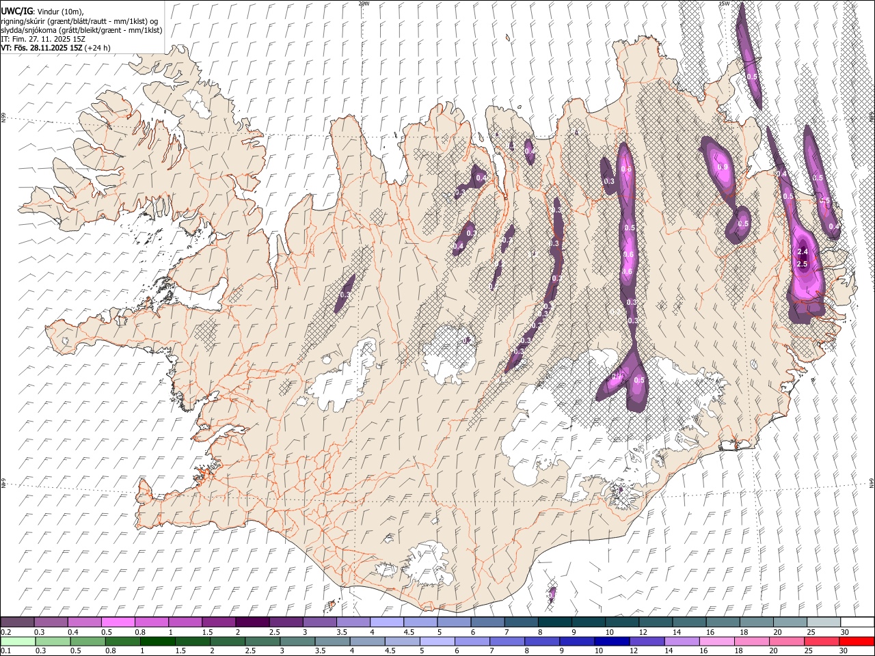Select the bright pink 0.5 swatch, upper scale

pyautogui.click(x=118, y=622)
